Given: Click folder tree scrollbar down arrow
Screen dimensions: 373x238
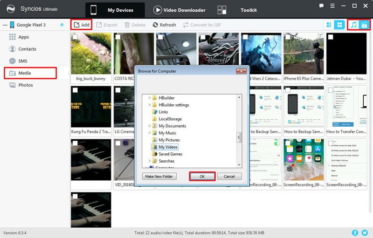Looking at the screenshot, I should (x=239, y=165).
